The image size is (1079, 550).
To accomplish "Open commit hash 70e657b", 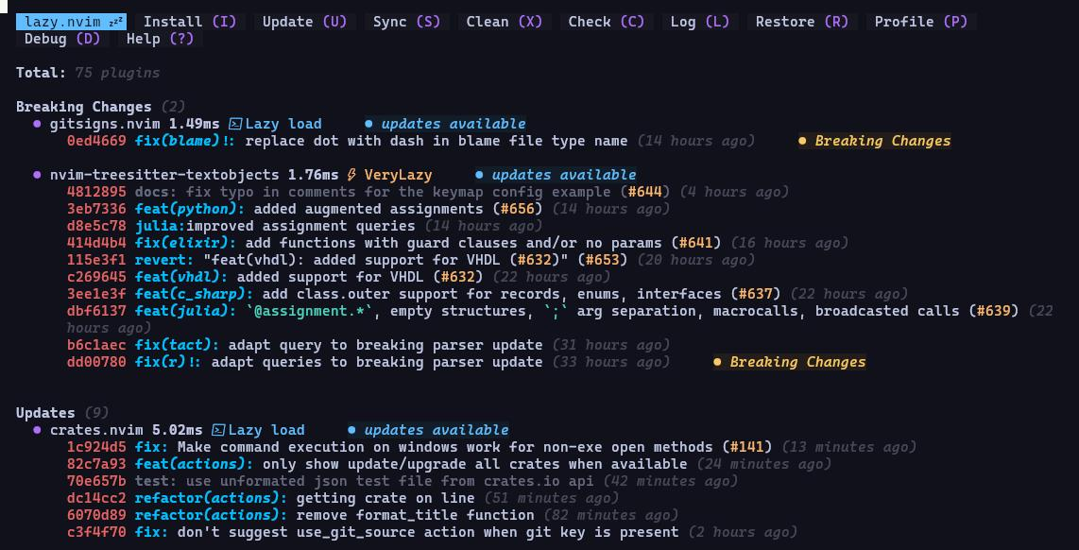I will [96, 481].
